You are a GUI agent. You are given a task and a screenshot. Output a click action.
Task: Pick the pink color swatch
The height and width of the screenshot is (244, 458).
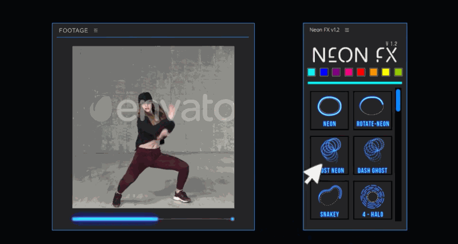pyautogui.click(x=349, y=72)
